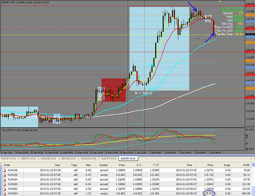Click order number 4134164
Screen dimensions: 255x196
(13, 179)
